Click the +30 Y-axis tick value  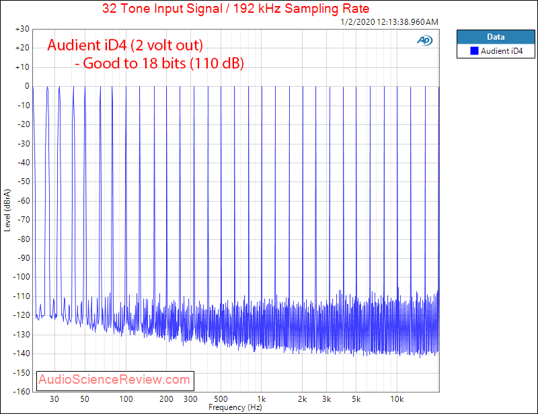click(22, 29)
